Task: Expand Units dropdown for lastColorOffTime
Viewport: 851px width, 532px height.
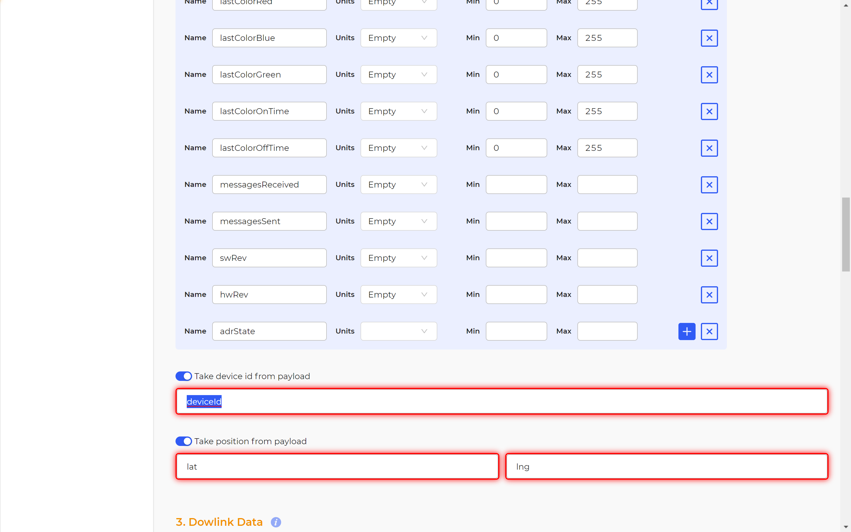Action: (x=398, y=148)
